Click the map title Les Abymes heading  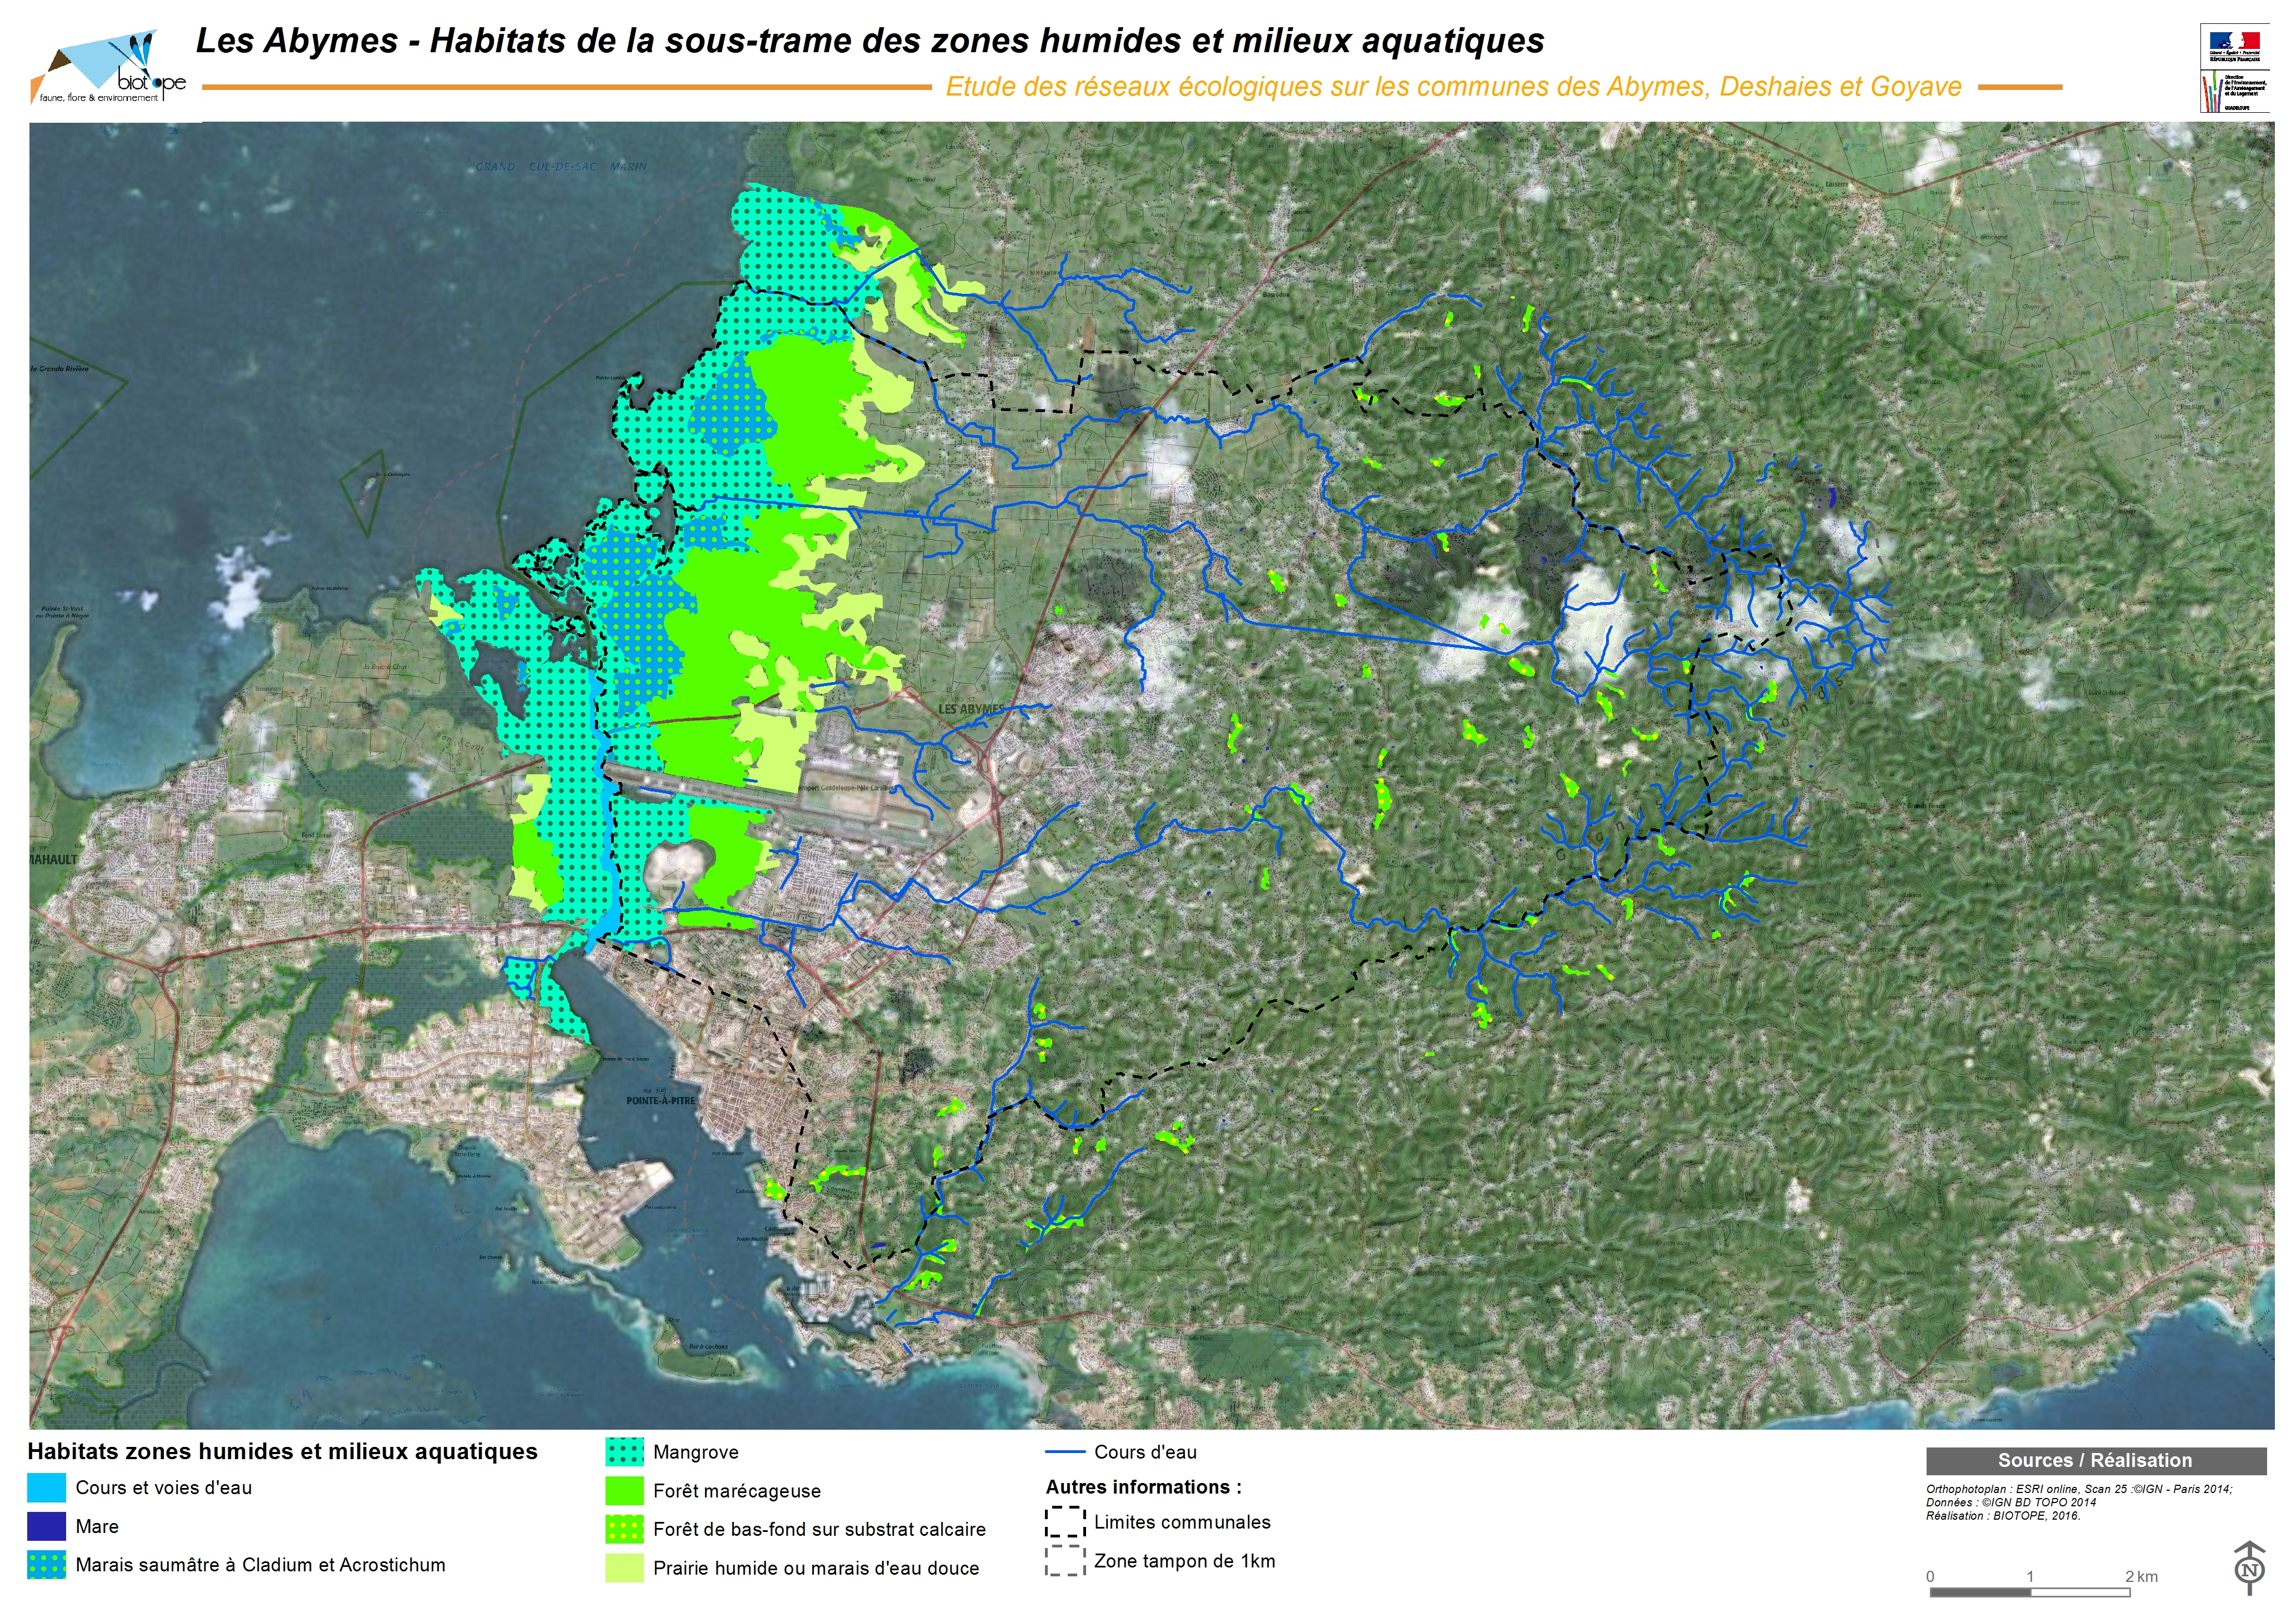(x=869, y=41)
